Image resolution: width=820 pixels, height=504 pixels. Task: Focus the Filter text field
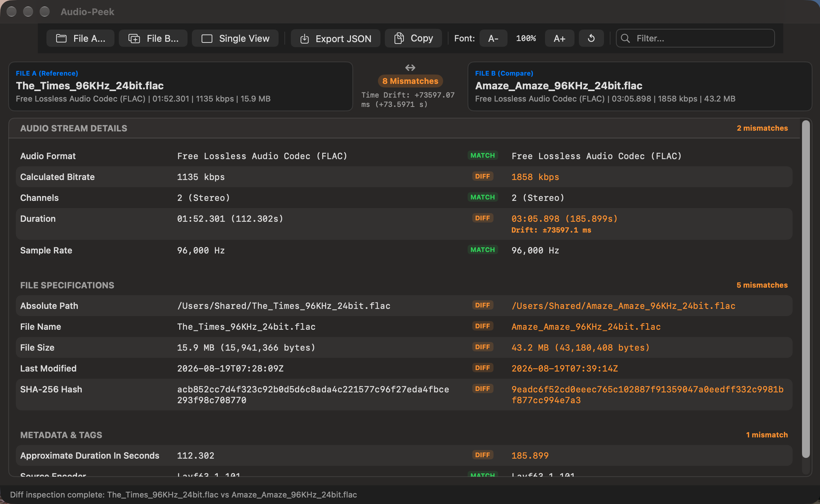695,38
